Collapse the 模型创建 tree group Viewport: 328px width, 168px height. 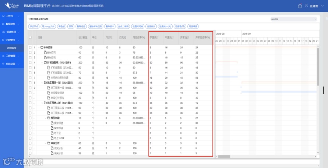[x=46, y=118]
